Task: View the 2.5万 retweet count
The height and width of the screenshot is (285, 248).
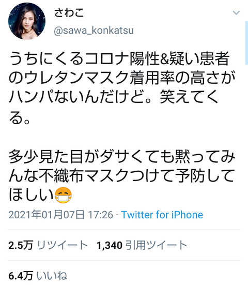Action: (x=21, y=245)
